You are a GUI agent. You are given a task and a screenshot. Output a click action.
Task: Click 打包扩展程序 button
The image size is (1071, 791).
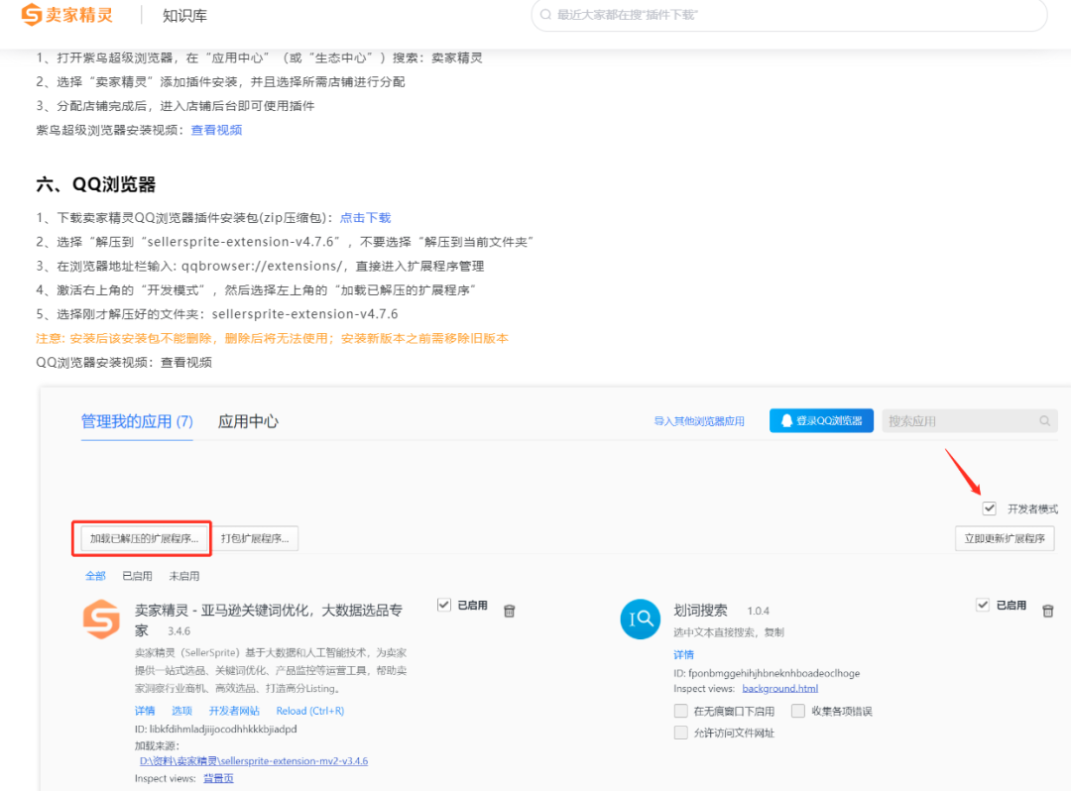coord(255,538)
